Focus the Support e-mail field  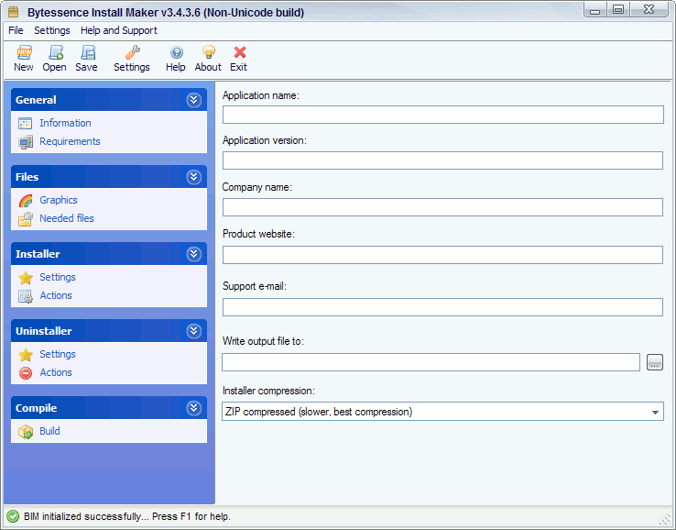pos(442,307)
